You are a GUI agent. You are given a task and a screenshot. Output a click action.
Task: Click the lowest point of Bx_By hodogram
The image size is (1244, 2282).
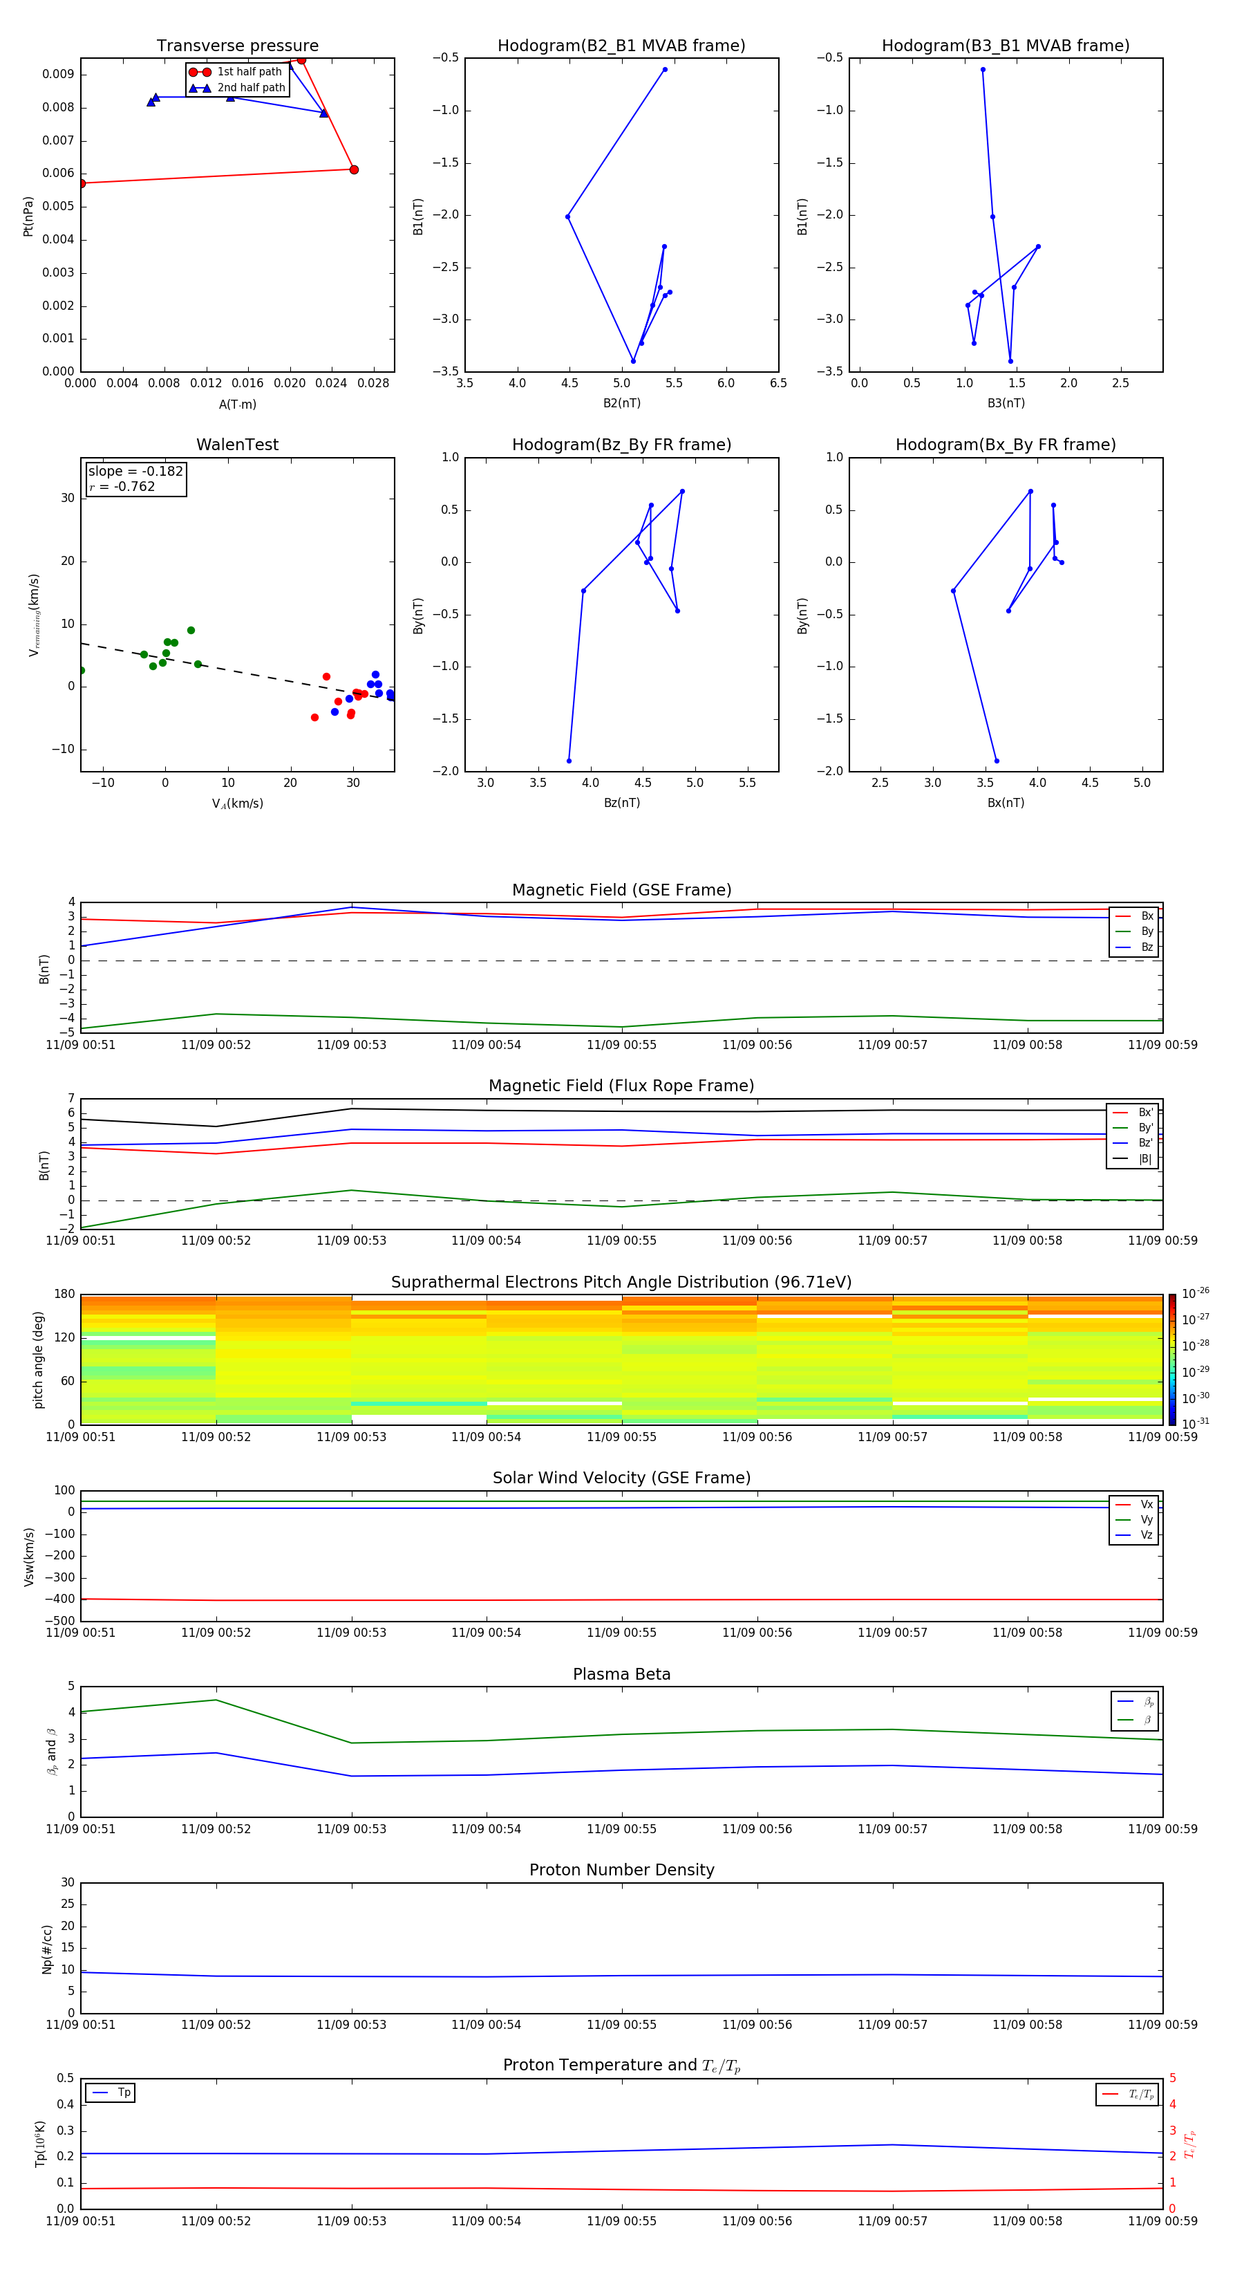click(996, 761)
